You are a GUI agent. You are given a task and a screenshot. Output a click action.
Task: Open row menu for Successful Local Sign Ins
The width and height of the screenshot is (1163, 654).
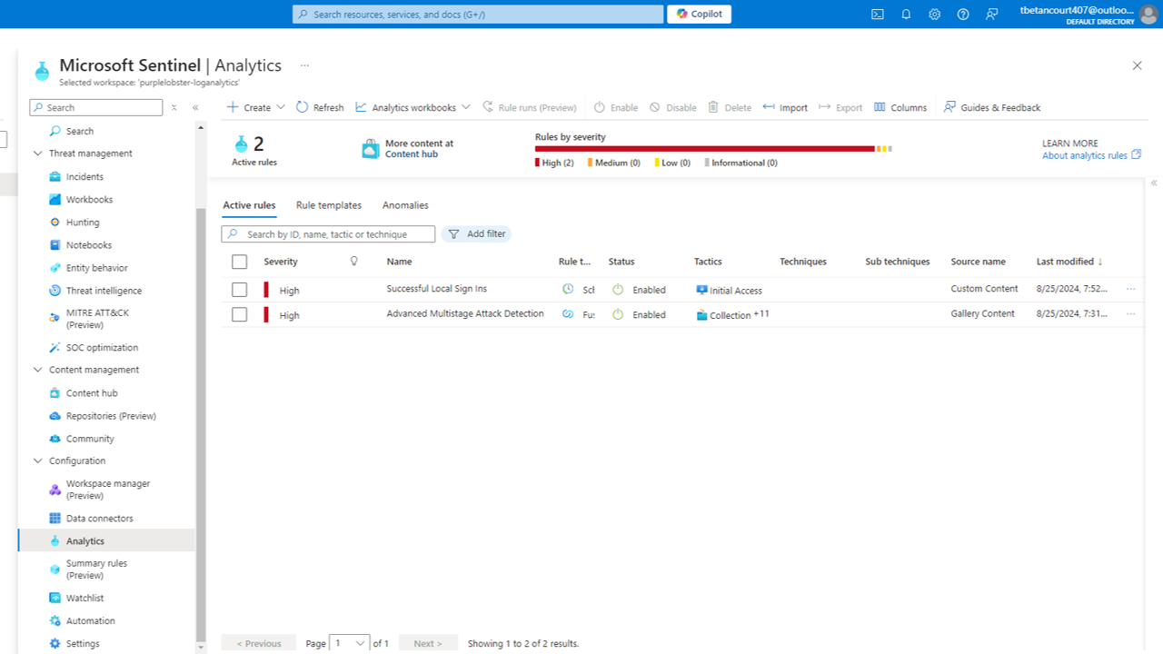tap(1131, 289)
